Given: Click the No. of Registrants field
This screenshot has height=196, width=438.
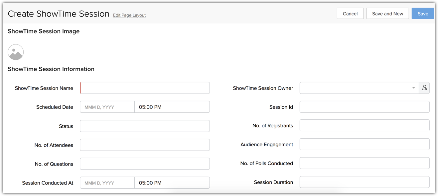Looking at the screenshot, I should click(364, 125).
